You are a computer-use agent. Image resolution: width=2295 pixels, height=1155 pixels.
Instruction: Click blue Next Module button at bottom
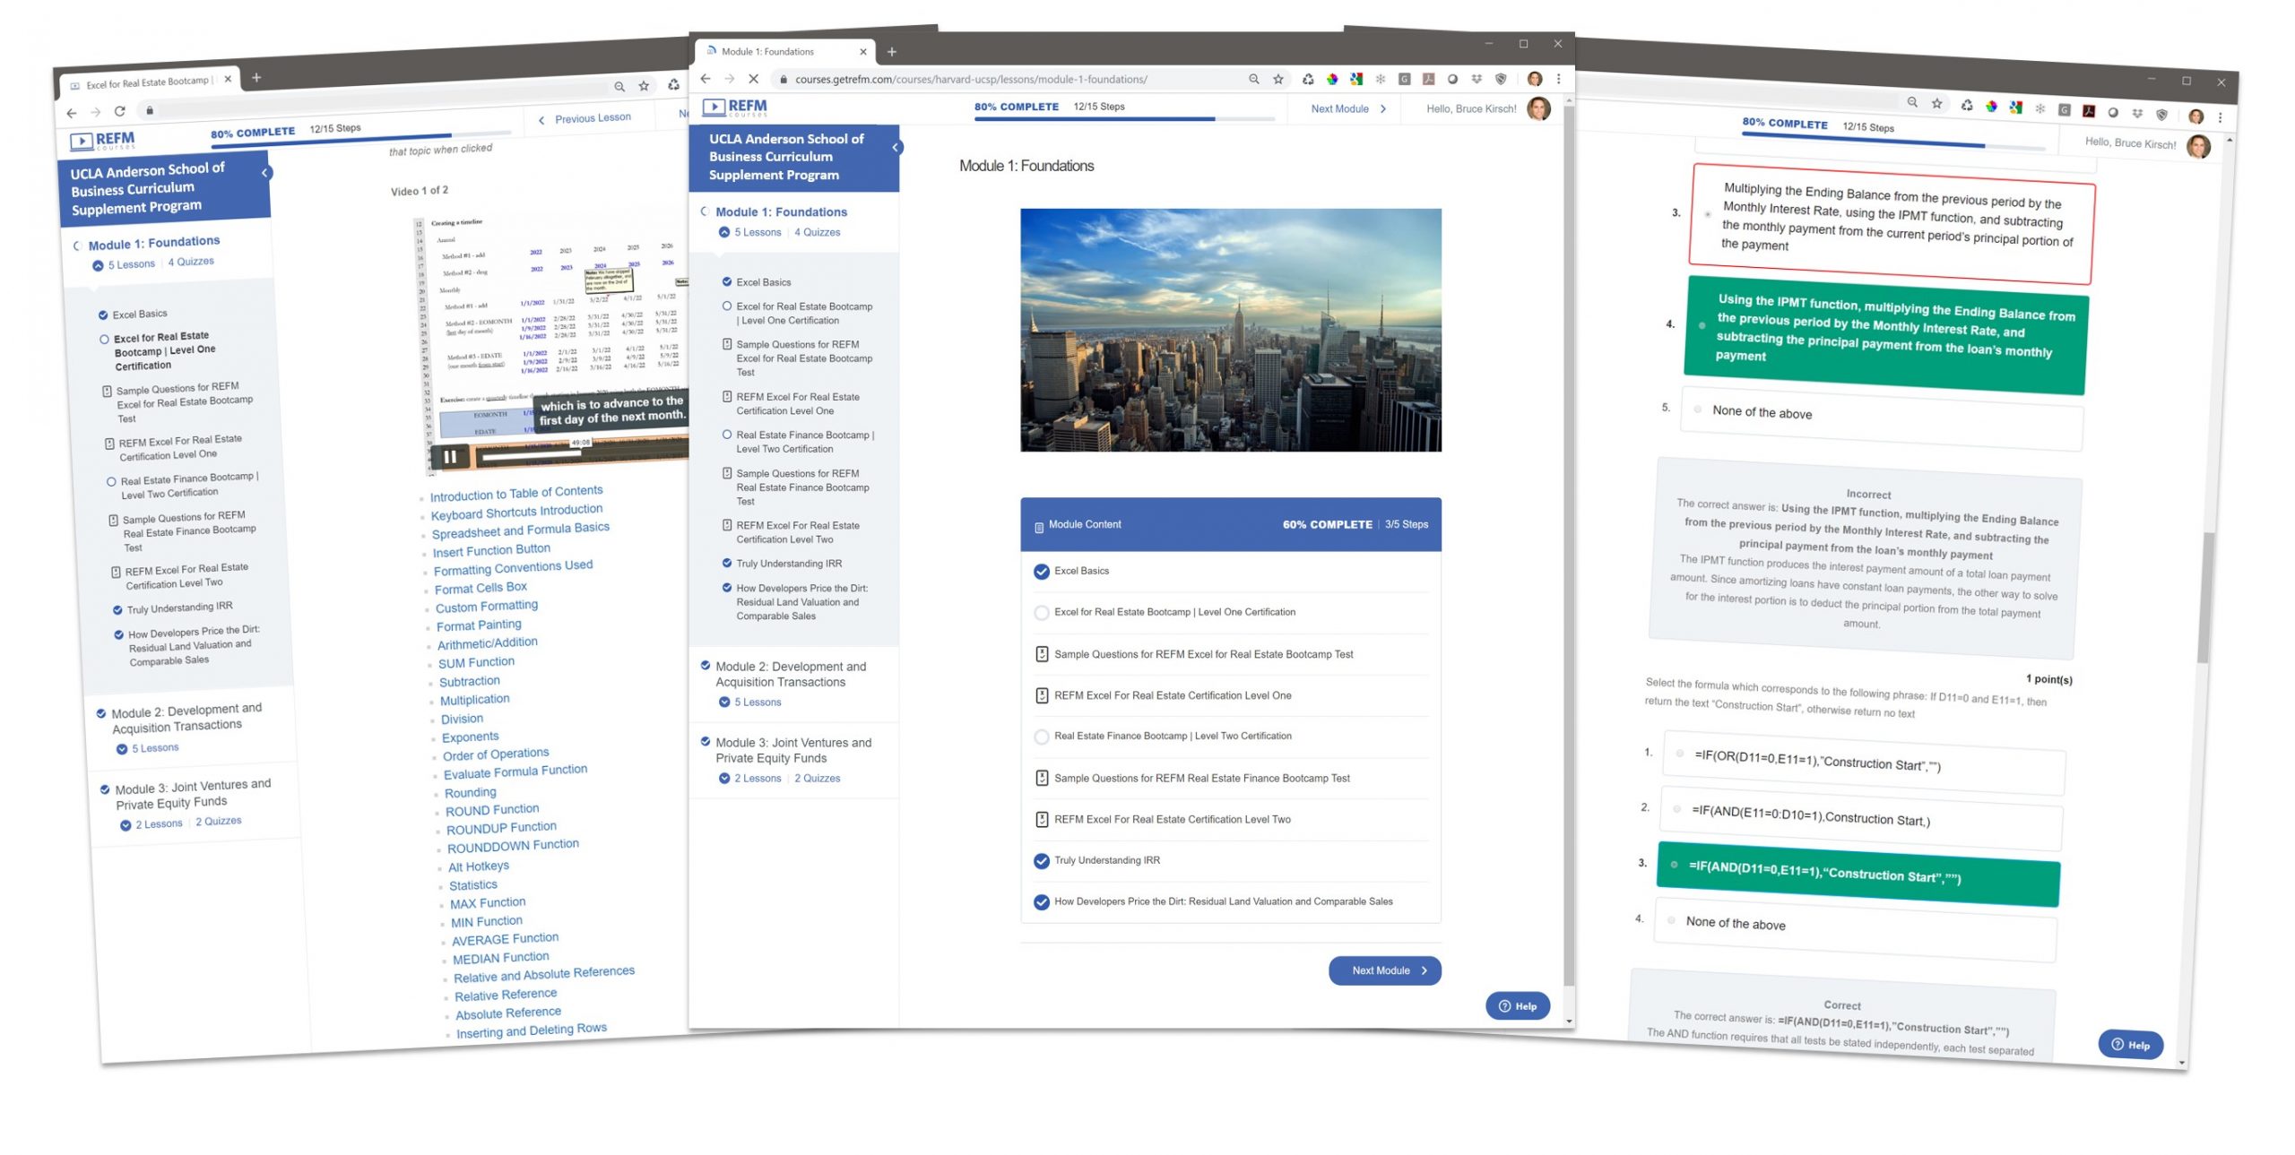(1384, 970)
